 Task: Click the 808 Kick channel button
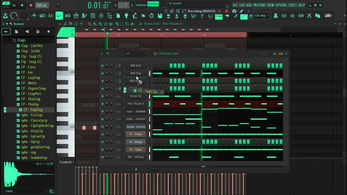coord(136,66)
